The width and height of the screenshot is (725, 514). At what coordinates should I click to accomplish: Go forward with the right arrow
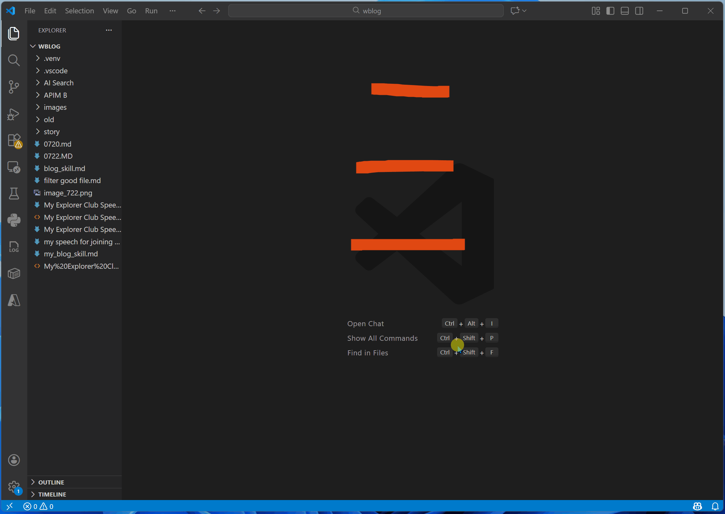217,11
